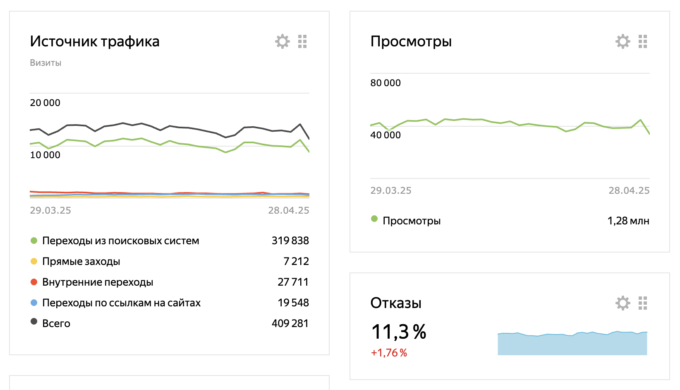Click grid handle icon of Источник трафика widget

302,41
